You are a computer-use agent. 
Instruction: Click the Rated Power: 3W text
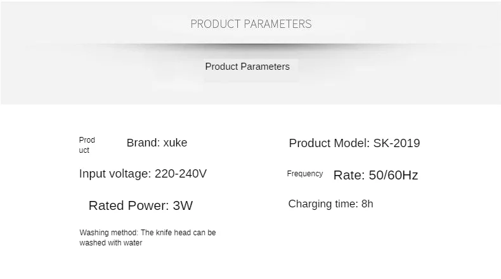pos(141,205)
